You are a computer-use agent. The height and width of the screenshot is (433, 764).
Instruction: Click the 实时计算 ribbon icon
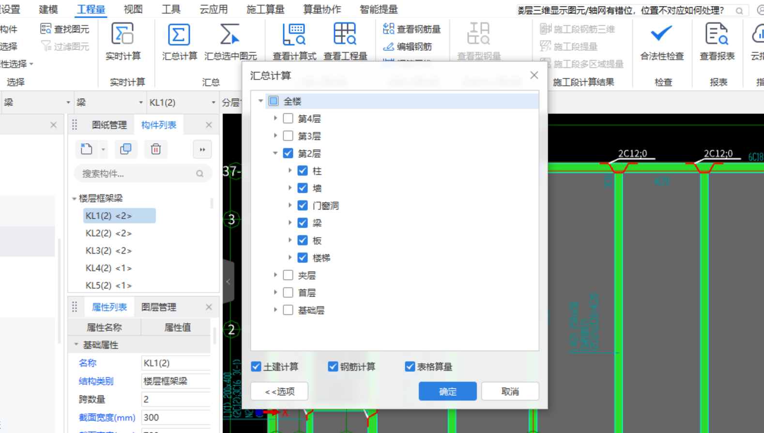point(122,34)
